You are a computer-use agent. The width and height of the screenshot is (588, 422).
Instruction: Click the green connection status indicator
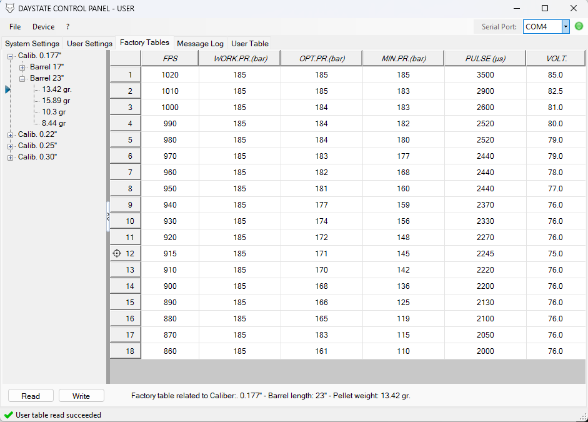[579, 26]
